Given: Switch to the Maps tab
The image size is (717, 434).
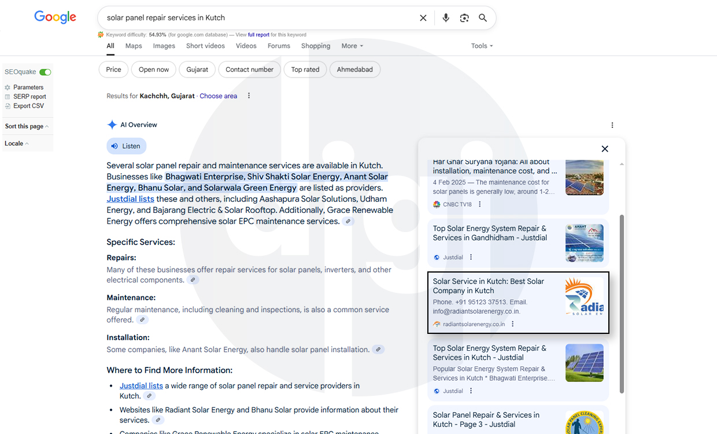Looking at the screenshot, I should [134, 46].
